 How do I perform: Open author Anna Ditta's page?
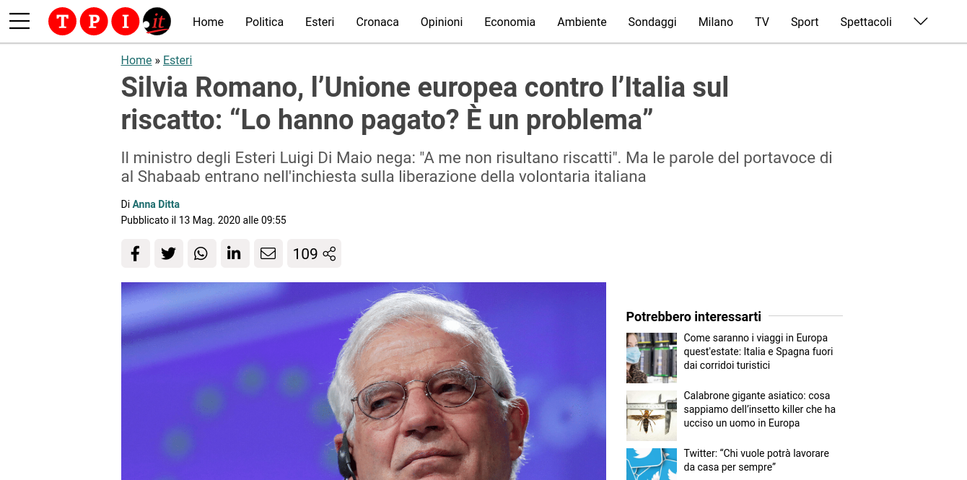[156, 204]
